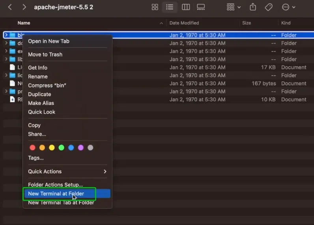Go forward with the right arrow

pos(24,7)
